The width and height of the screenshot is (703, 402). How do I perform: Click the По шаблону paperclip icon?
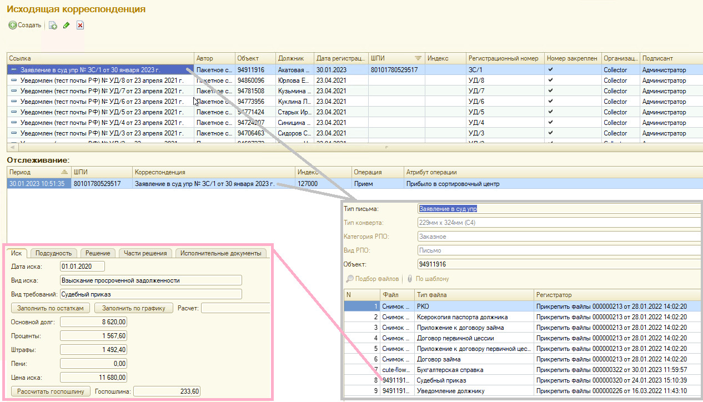pyautogui.click(x=410, y=279)
